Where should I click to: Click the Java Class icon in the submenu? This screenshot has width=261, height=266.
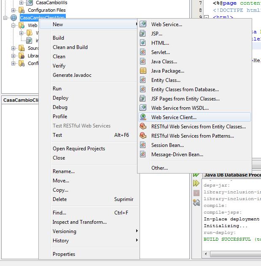coord(143,61)
